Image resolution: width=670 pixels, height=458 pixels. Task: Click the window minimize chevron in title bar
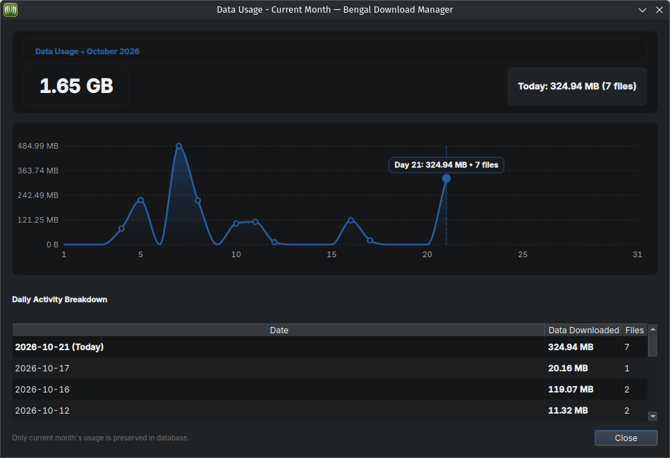(642, 10)
